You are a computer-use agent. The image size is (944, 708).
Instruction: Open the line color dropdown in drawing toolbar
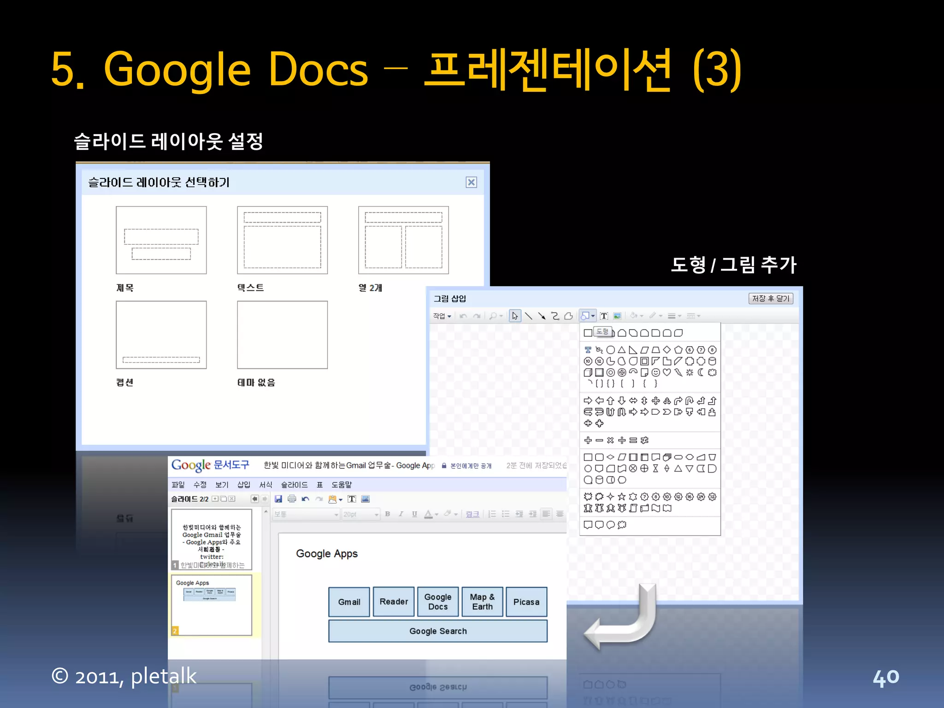coord(655,316)
